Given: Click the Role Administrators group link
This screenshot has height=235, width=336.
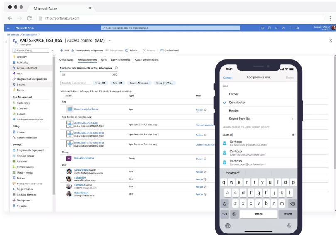Looking at the screenshot, I should coord(84,158).
